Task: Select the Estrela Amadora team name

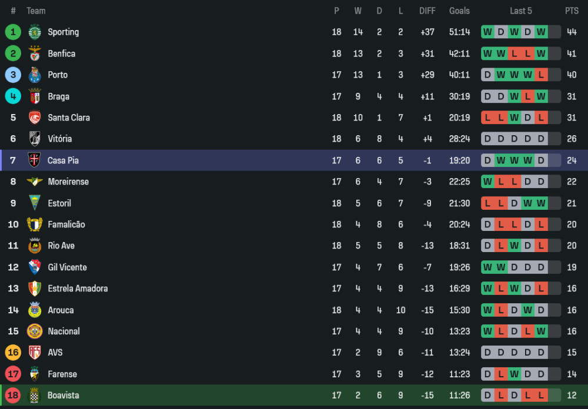Action: point(78,289)
